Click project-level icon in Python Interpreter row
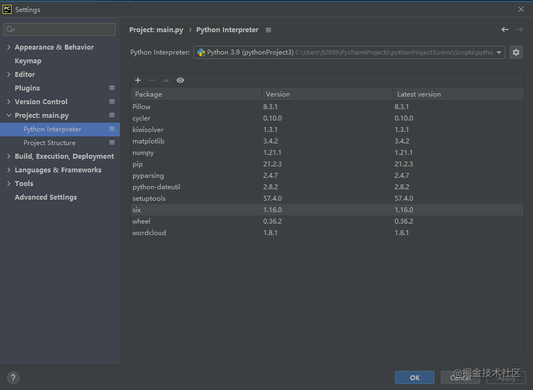This screenshot has width=533, height=390. (x=112, y=129)
